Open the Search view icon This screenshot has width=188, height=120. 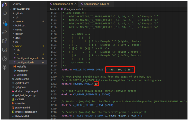(4, 14)
